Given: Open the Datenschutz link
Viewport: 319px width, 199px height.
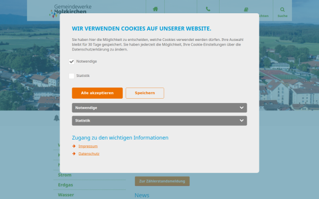Looking at the screenshot, I should 89,154.
